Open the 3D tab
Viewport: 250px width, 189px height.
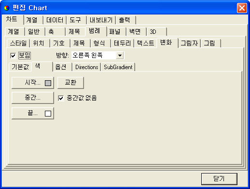[x=156, y=31]
